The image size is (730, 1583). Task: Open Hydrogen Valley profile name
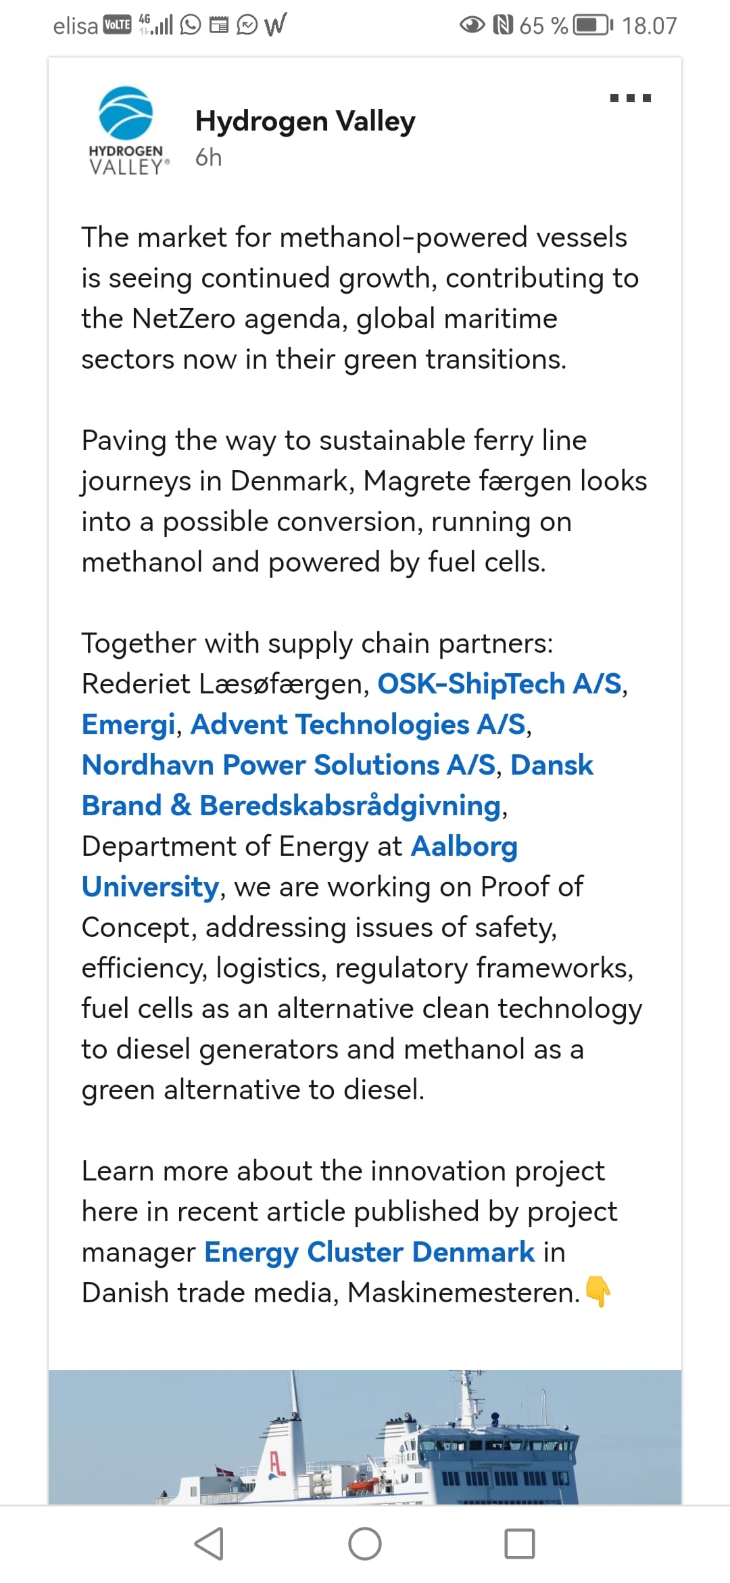pyautogui.click(x=305, y=121)
